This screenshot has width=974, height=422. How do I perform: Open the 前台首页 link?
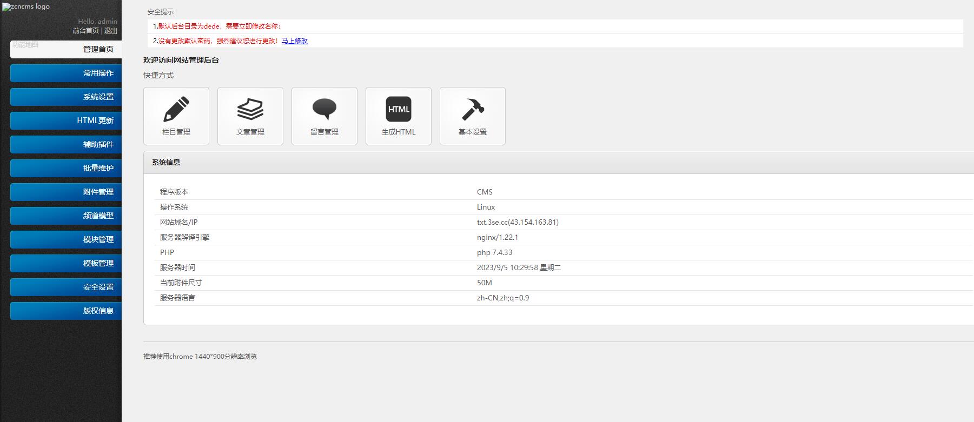click(85, 31)
